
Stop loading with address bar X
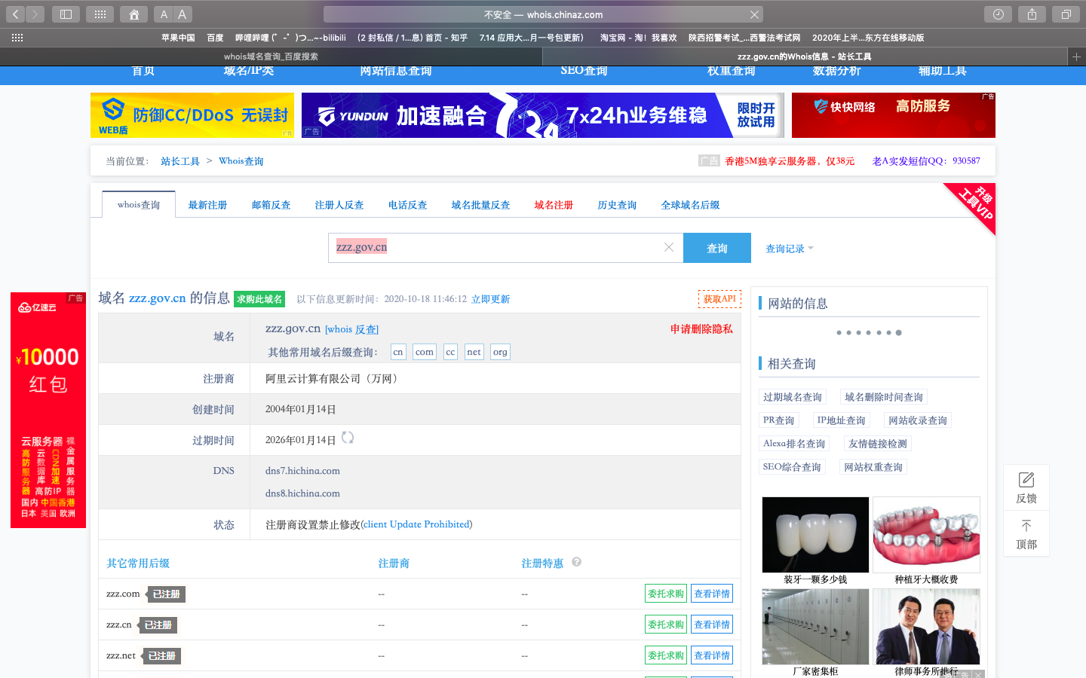point(754,14)
